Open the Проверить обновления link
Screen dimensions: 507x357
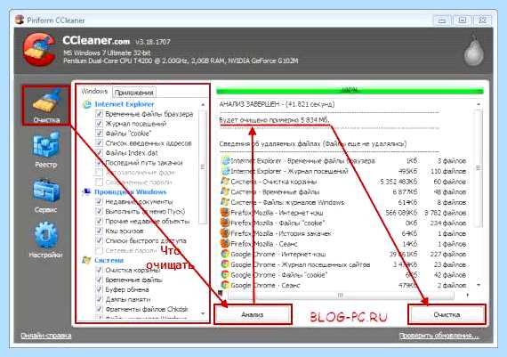pos(439,336)
